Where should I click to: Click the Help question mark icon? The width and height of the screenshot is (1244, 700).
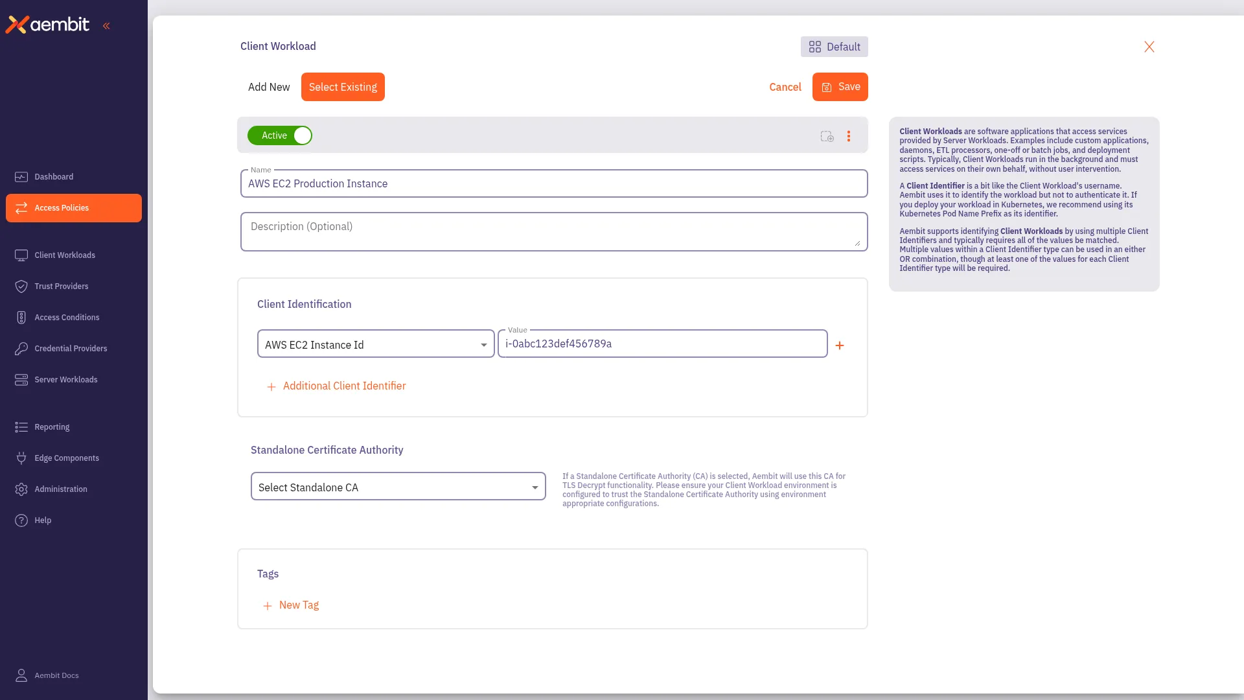pyautogui.click(x=21, y=520)
